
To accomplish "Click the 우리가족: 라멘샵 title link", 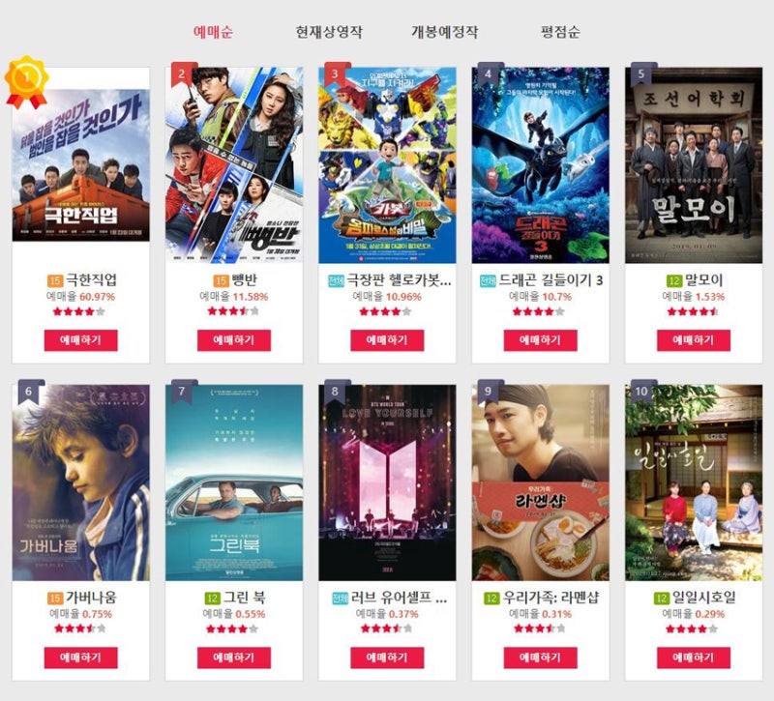I will [x=551, y=598].
